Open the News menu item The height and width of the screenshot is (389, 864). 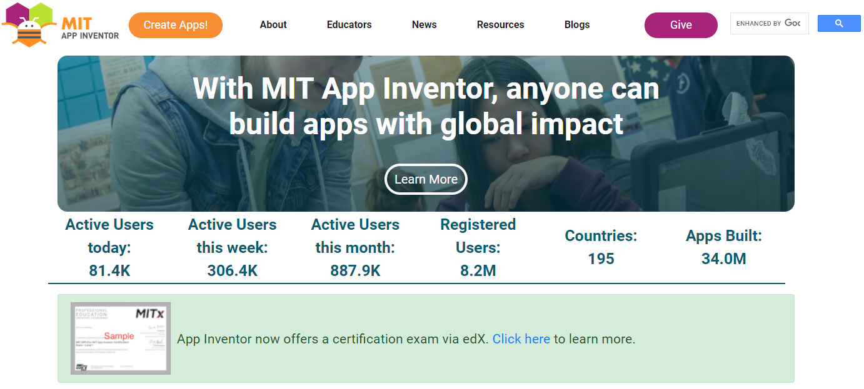[424, 25]
